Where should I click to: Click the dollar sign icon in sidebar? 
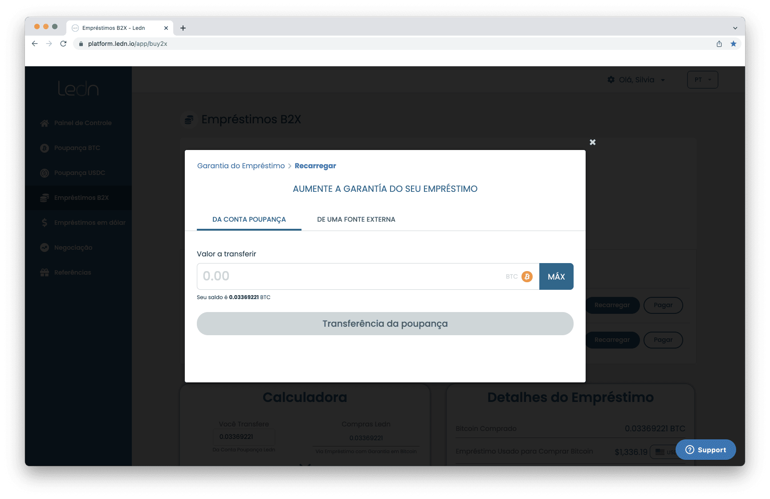(45, 223)
